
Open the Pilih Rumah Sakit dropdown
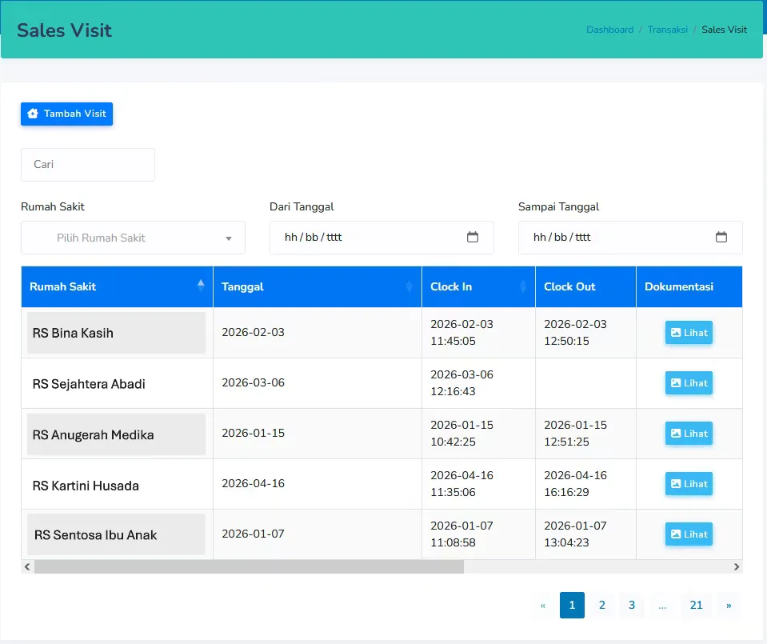click(133, 238)
